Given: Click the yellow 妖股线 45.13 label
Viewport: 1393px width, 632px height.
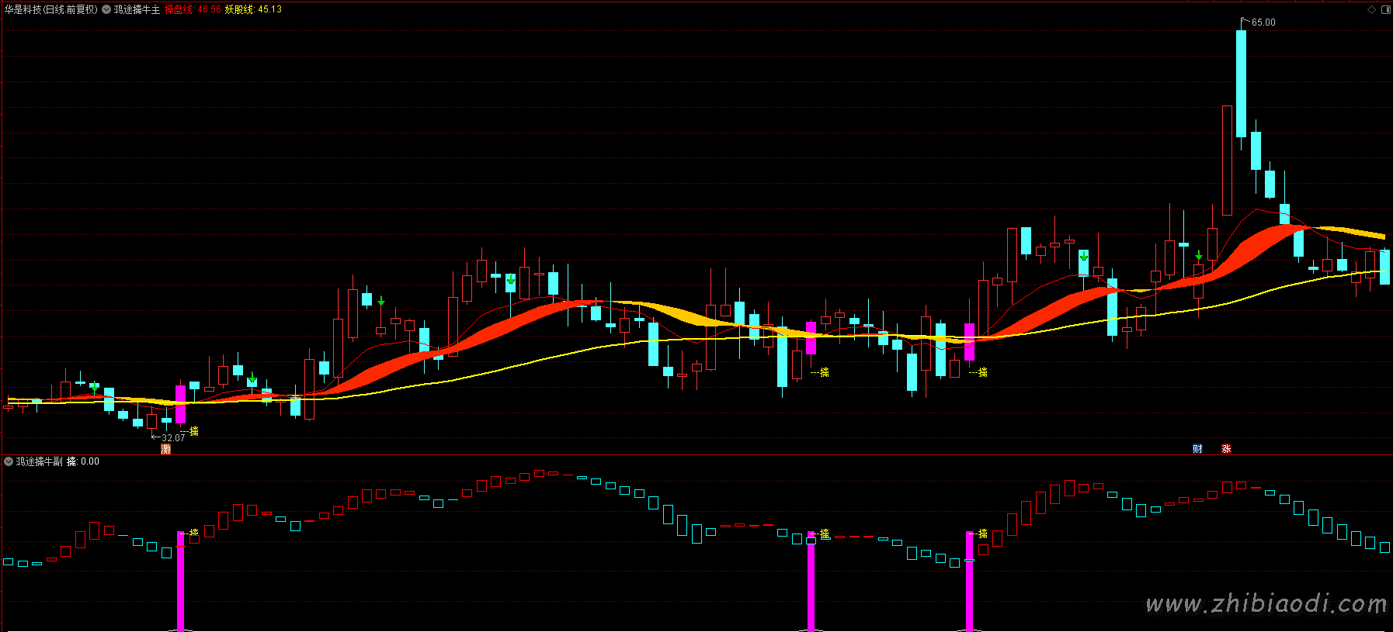Looking at the screenshot, I should [x=253, y=9].
